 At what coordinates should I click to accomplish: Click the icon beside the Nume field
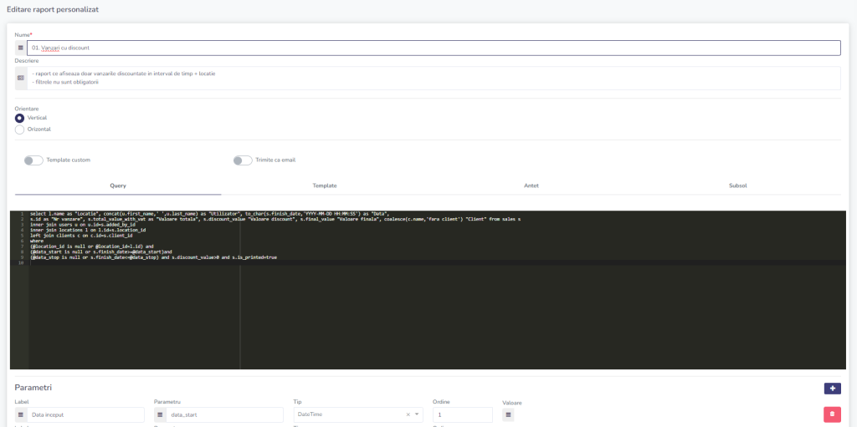tap(21, 48)
